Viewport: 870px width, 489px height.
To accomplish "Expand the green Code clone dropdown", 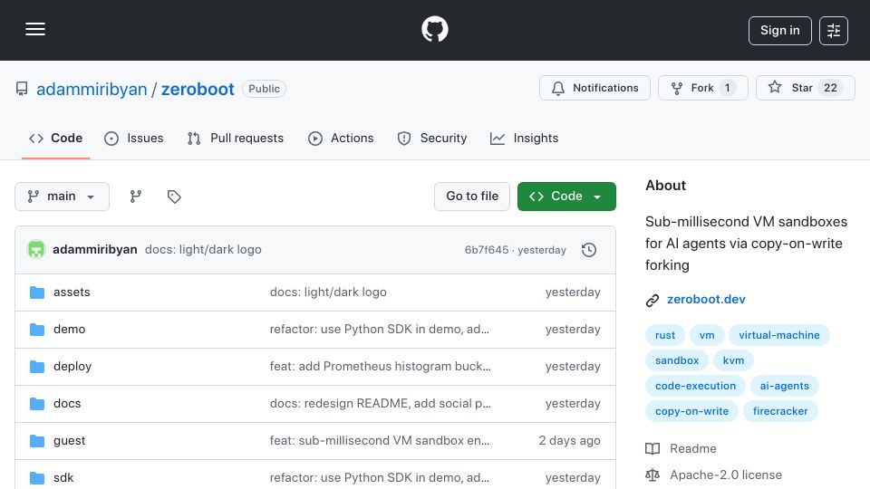I will [566, 197].
